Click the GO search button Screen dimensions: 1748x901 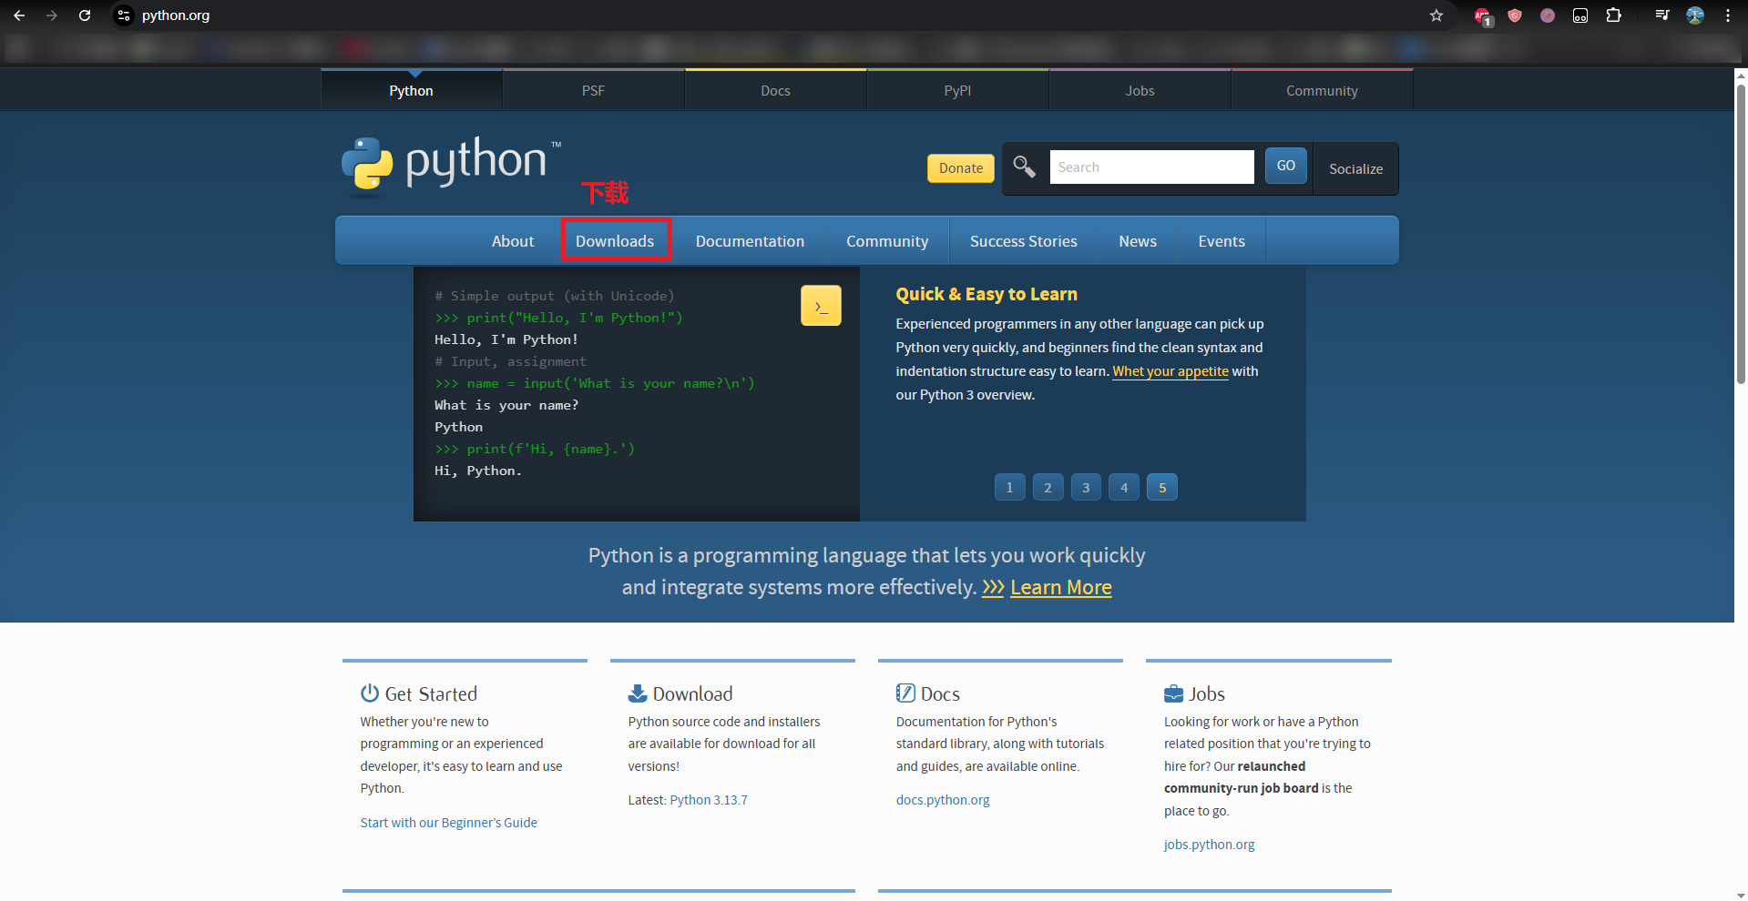coord(1286,166)
